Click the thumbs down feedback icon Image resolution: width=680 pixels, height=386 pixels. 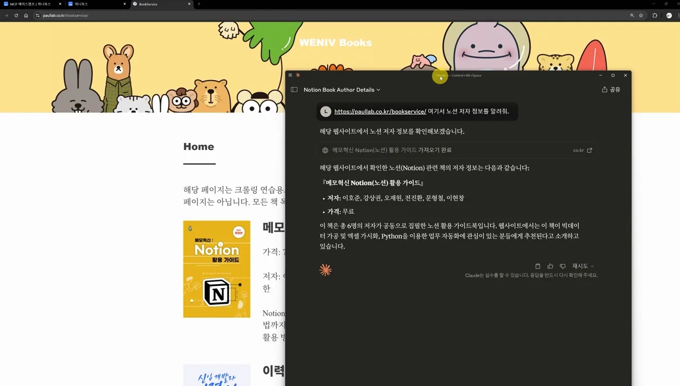[562, 266]
